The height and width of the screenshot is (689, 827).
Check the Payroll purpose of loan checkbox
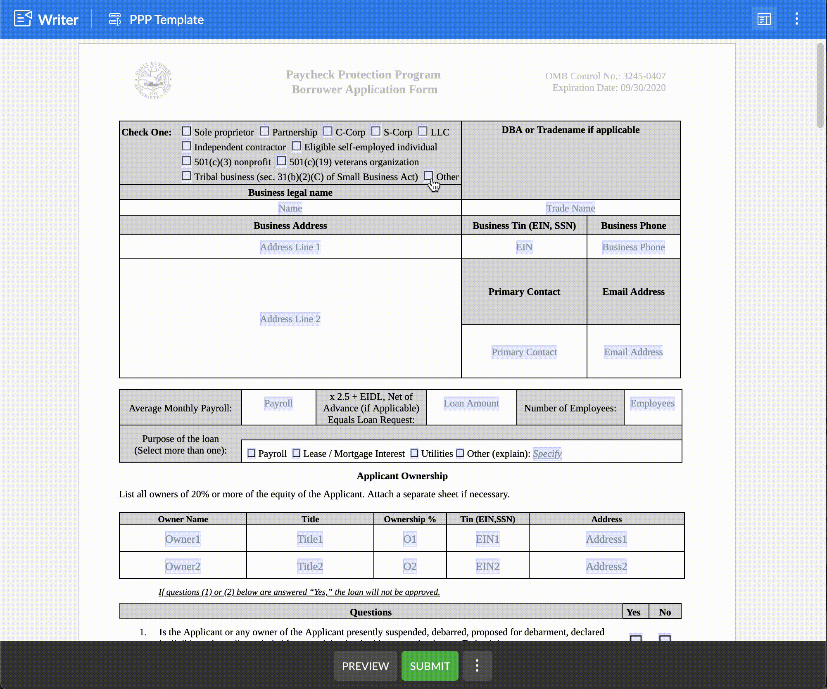[252, 454]
